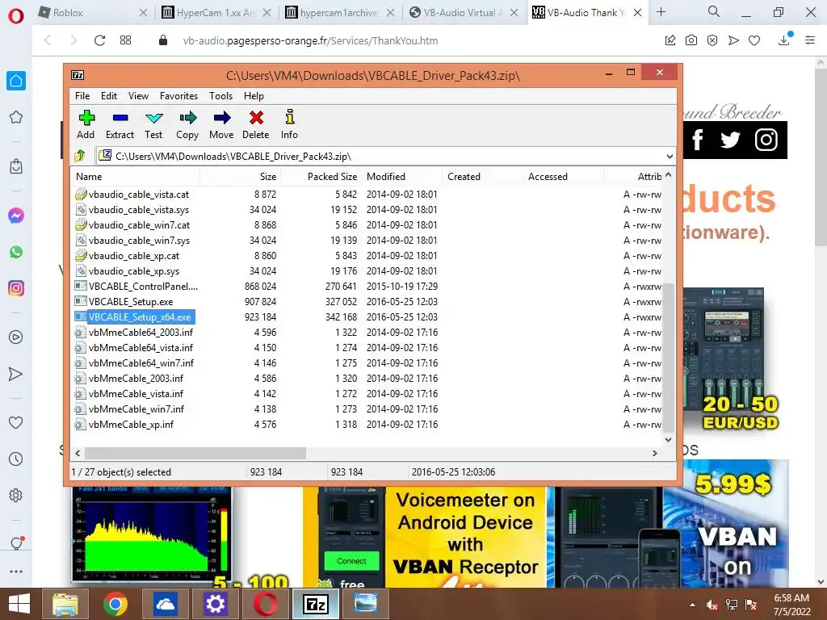
Task: Click the Move toolbar icon
Action: tap(221, 124)
